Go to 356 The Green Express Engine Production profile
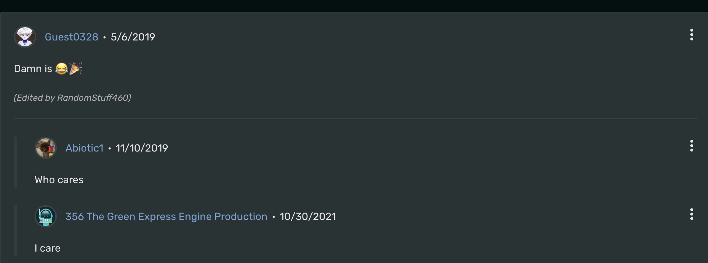The width and height of the screenshot is (708, 263). (x=166, y=217)
